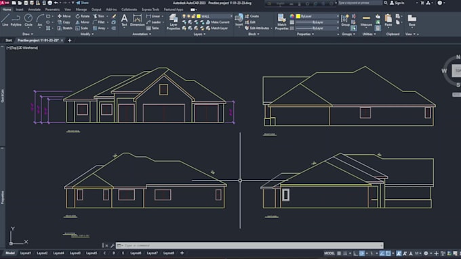The height and width of the screenshot is (259, 461).
Task: Open the ByLayer color dropdown
Action: [337, 16]
